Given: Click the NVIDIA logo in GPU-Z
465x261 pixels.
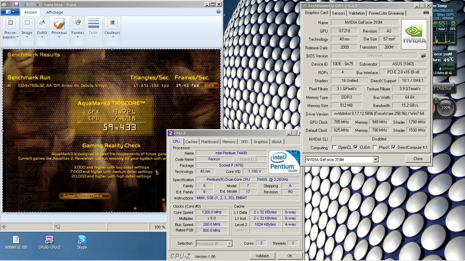Looking at the screenshot, I should pos(414,35).
